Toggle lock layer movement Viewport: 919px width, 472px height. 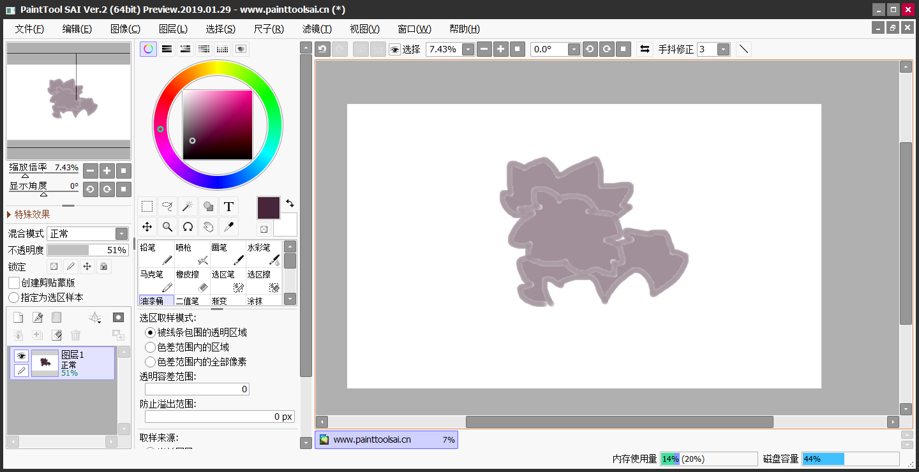87,267
